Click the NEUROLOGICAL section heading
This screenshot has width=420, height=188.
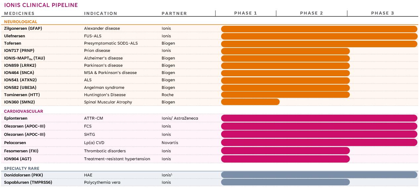tap(21, 21)
